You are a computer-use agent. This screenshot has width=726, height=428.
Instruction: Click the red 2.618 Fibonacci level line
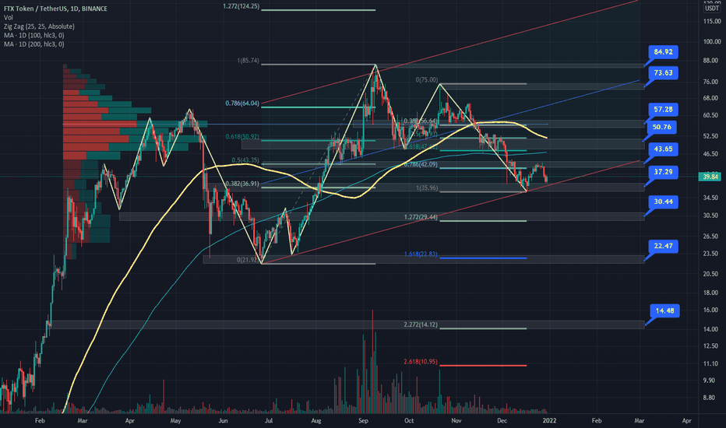pos(483,366)
